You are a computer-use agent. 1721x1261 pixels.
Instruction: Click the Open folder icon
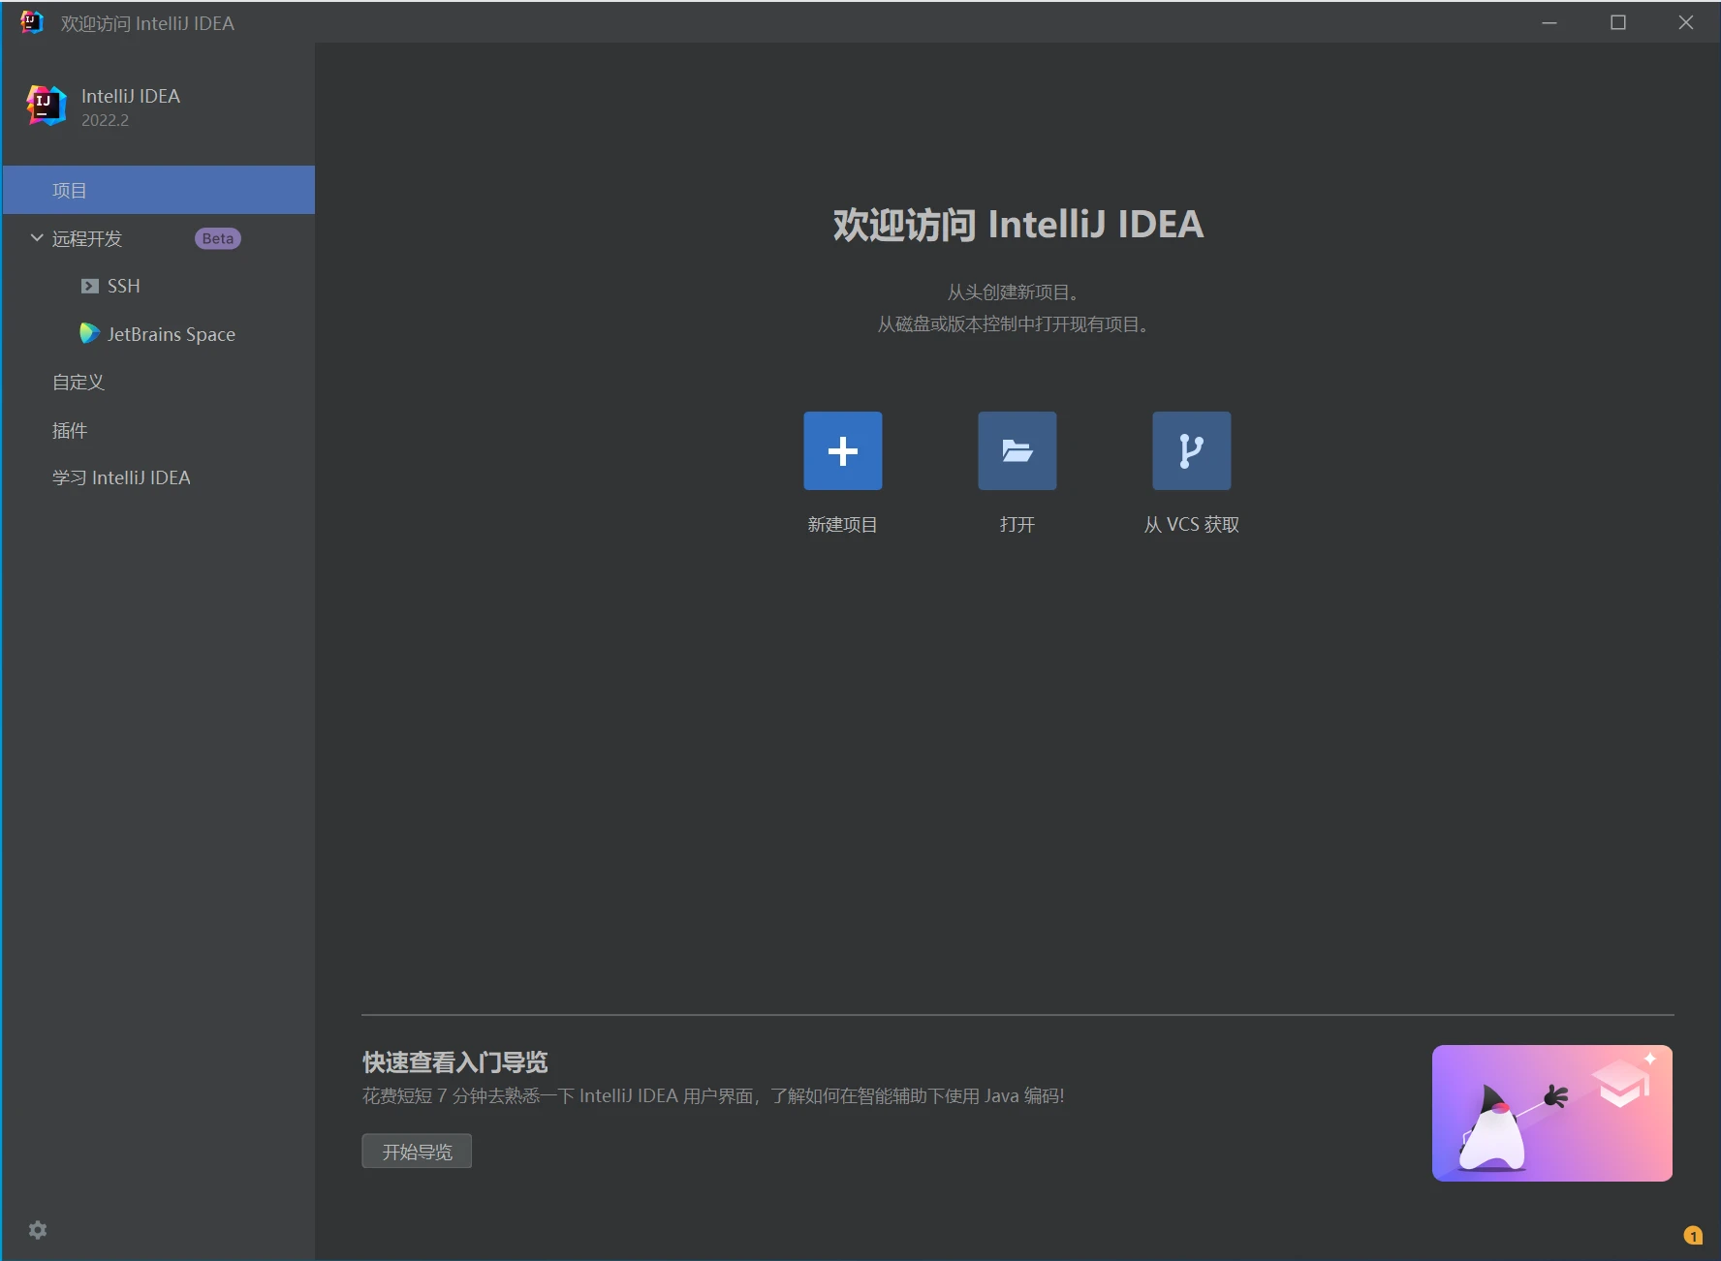pos(1017,450)
